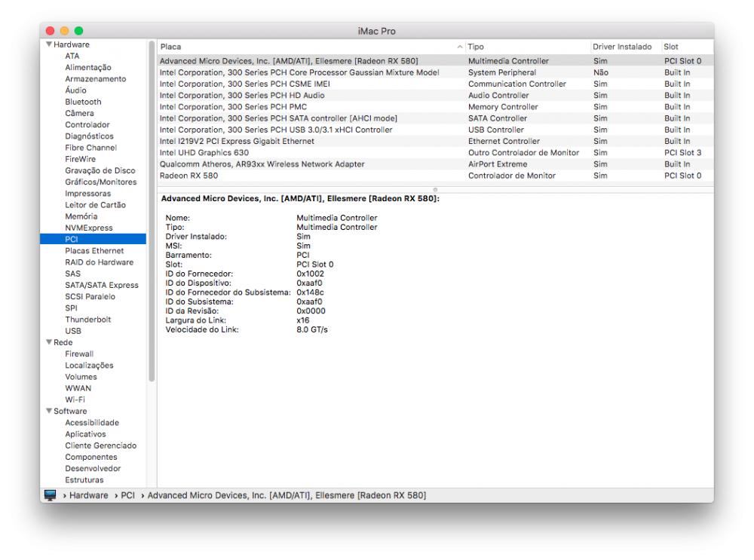The height and width of the screenshot is (560, 754).
Task: Collapse the Rede section triangle
Action: click(48, 342)
